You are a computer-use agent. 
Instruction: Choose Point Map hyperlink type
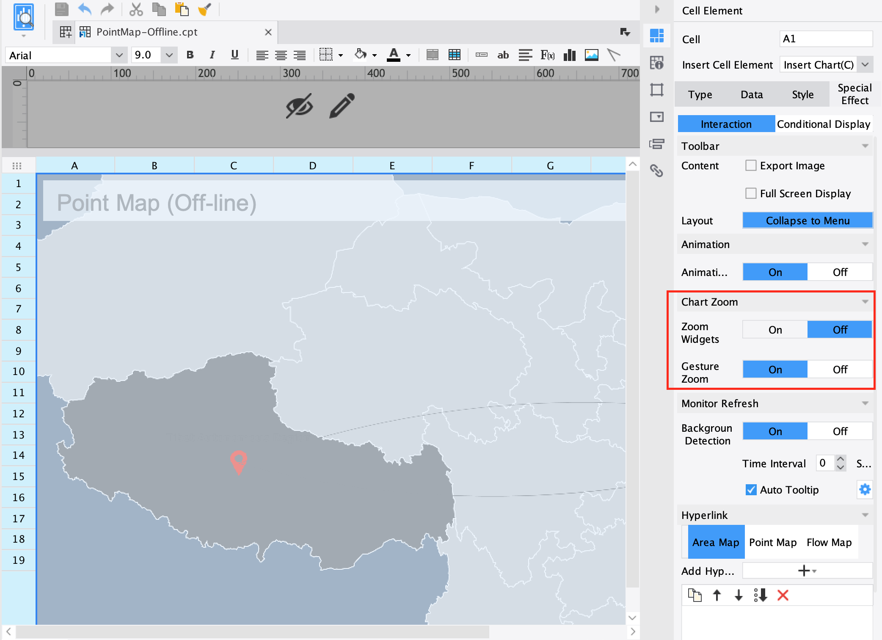pos(772,542)
